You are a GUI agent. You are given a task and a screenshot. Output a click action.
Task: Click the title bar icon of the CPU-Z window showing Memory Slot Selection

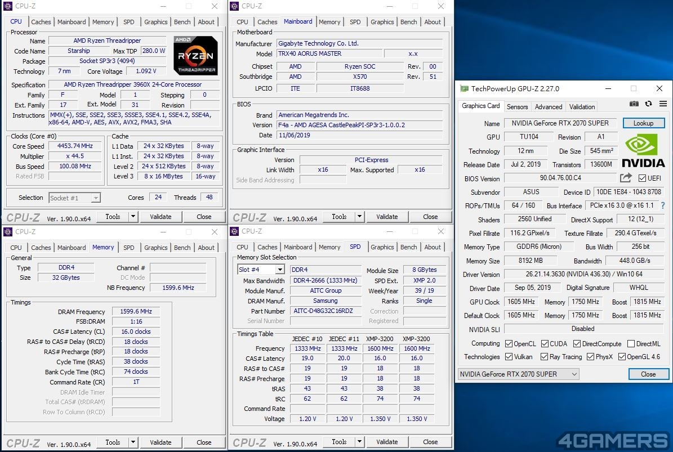tap(234, 231)
